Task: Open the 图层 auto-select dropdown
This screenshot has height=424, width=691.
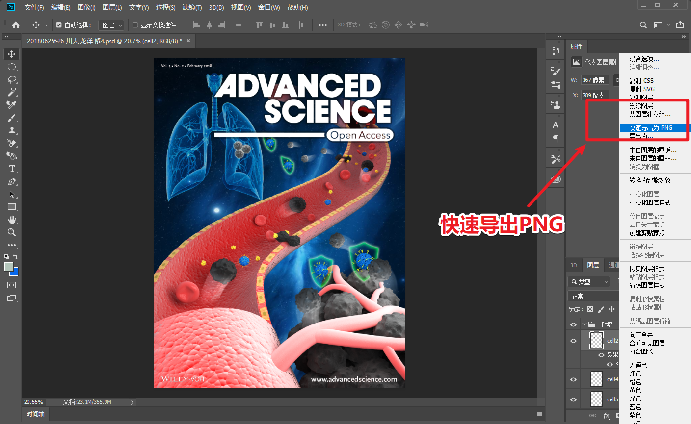Action: (112, 25)
